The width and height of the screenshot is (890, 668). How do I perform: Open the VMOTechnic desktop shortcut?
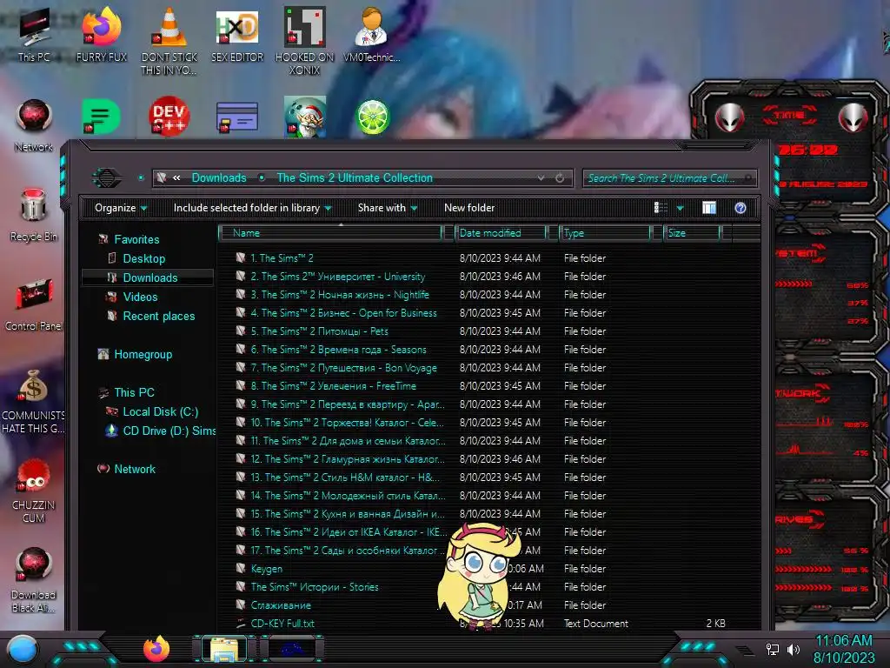(x=372, y=34)
